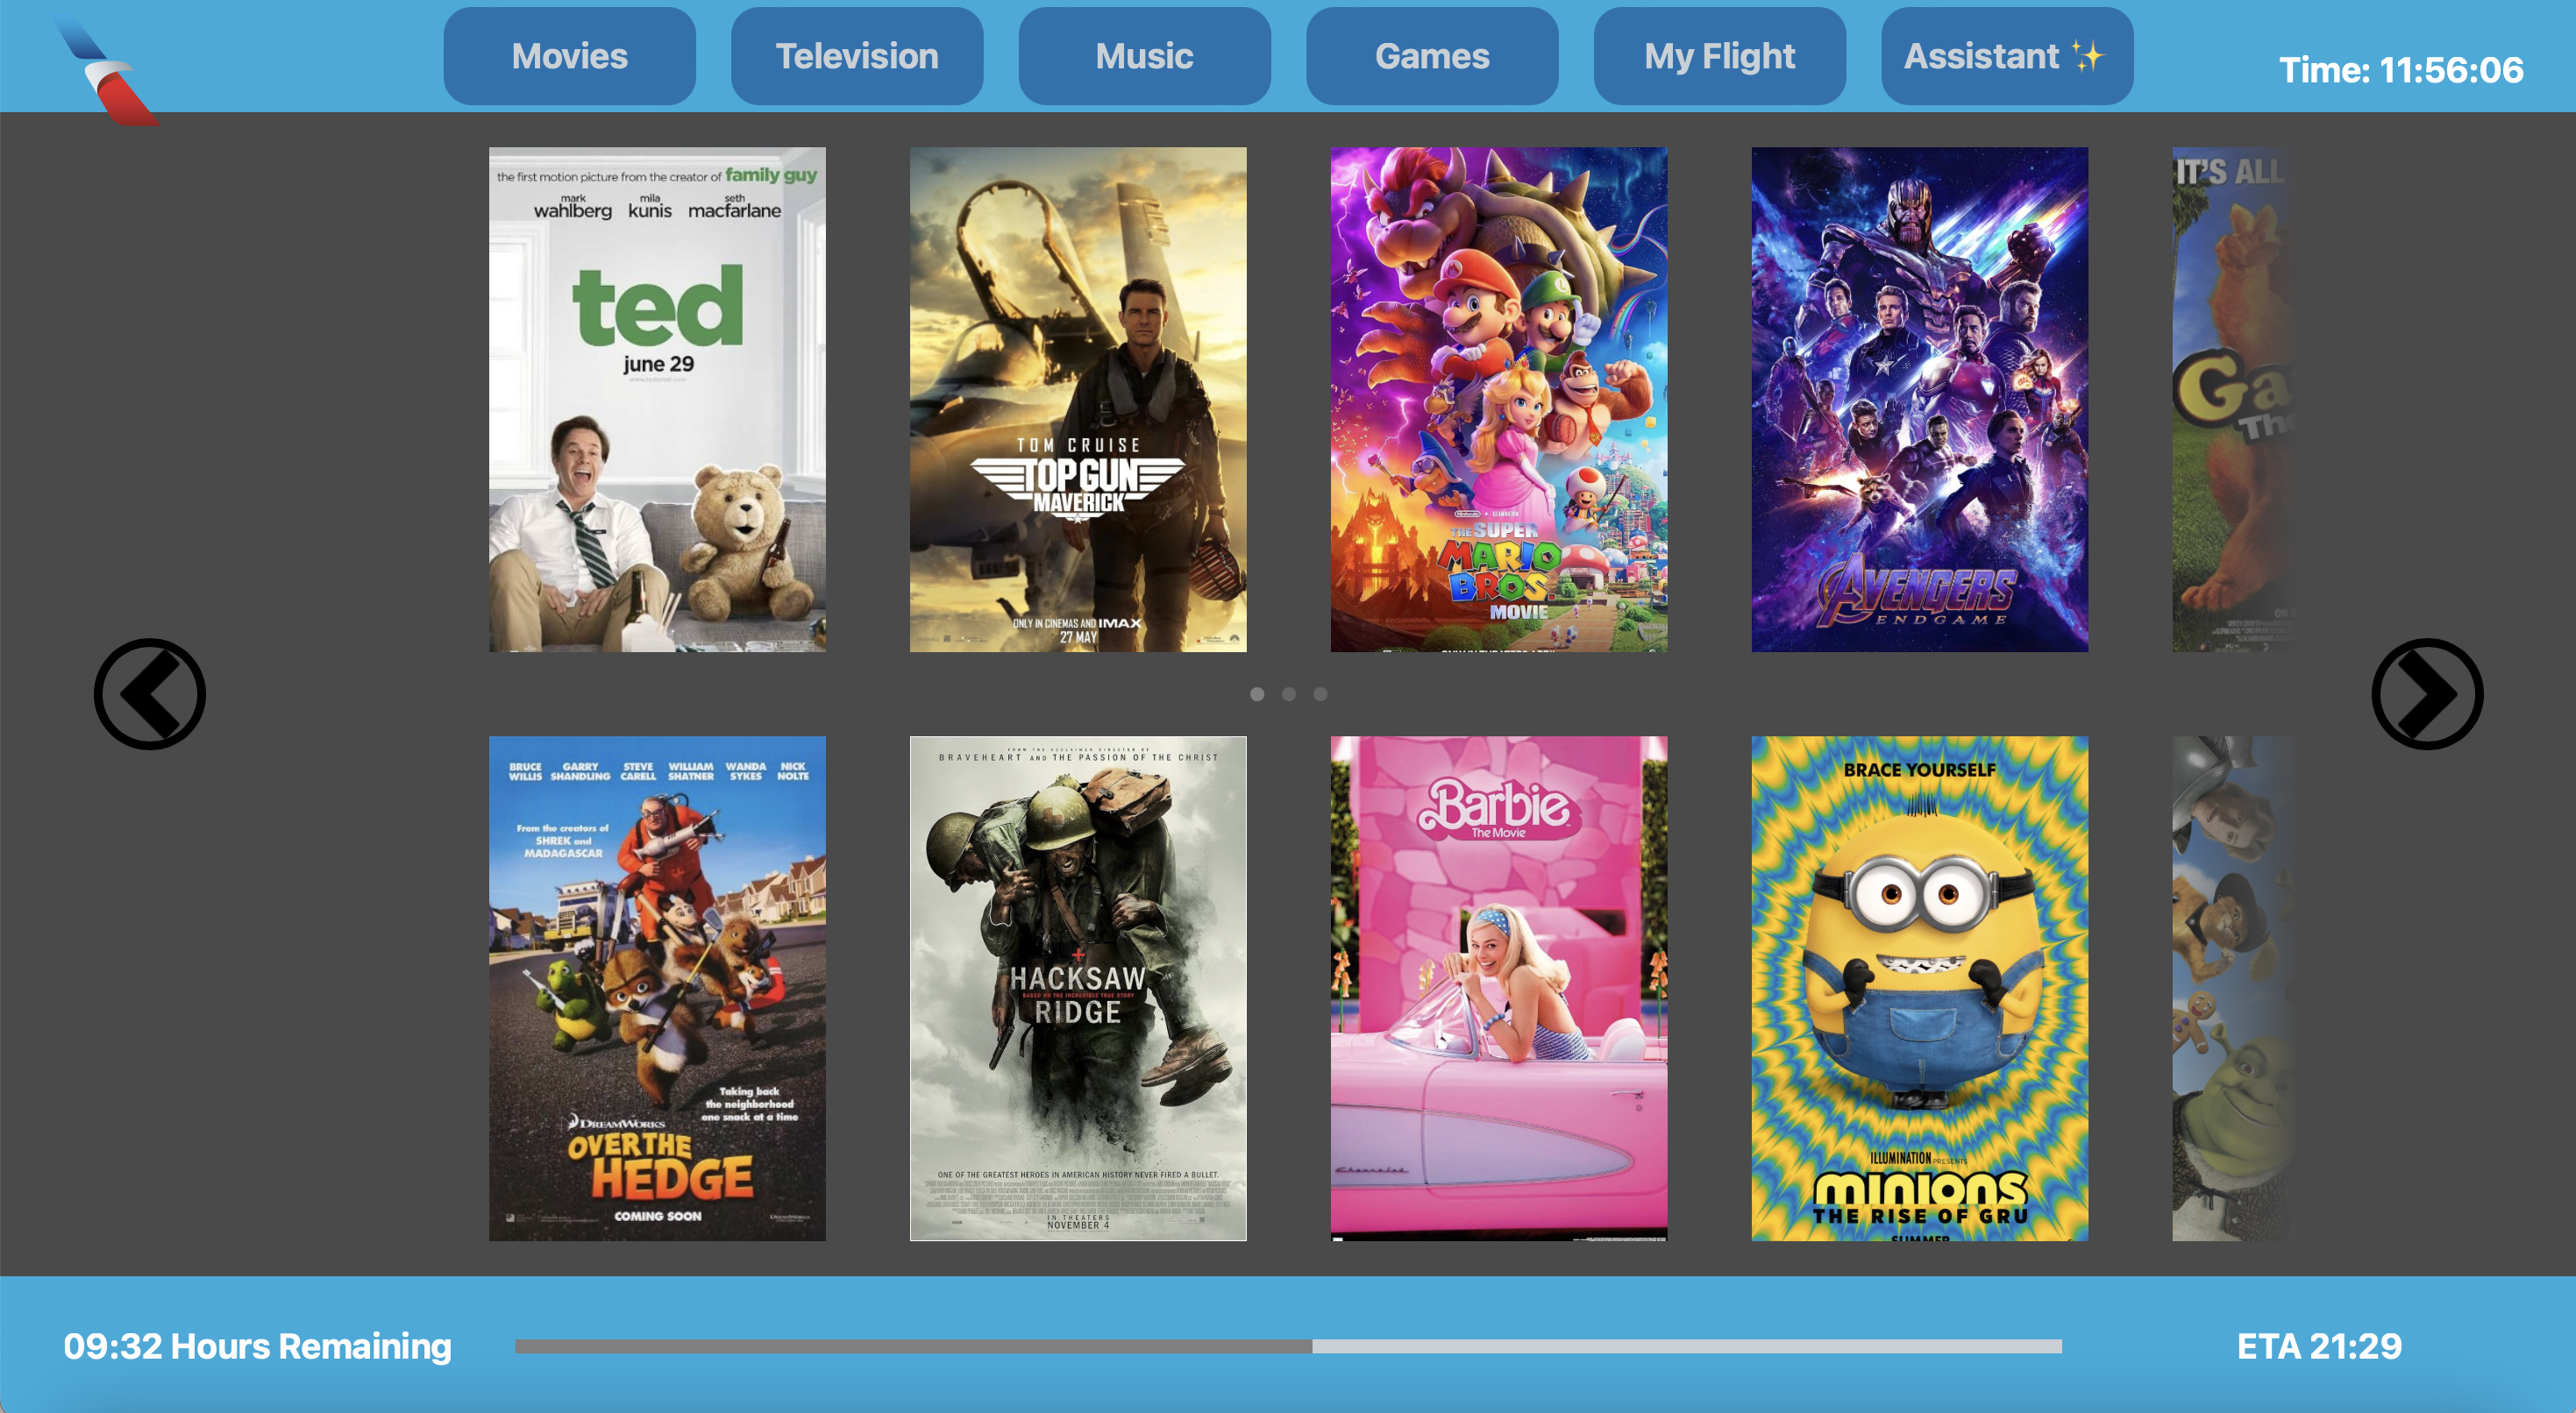This screenshot has width=2576, height=1413.
Task: Select the Games menu button
Action: tap(1431, 56)
